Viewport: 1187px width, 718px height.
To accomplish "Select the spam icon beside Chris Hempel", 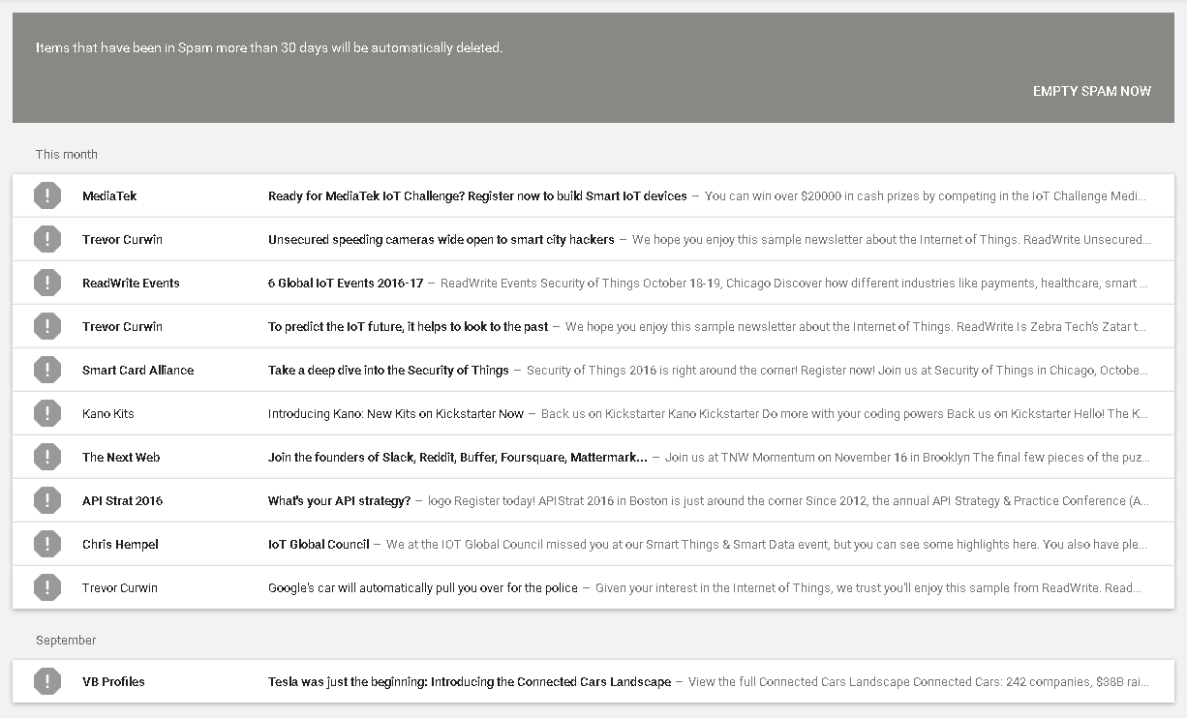I will tap(46, 544).
